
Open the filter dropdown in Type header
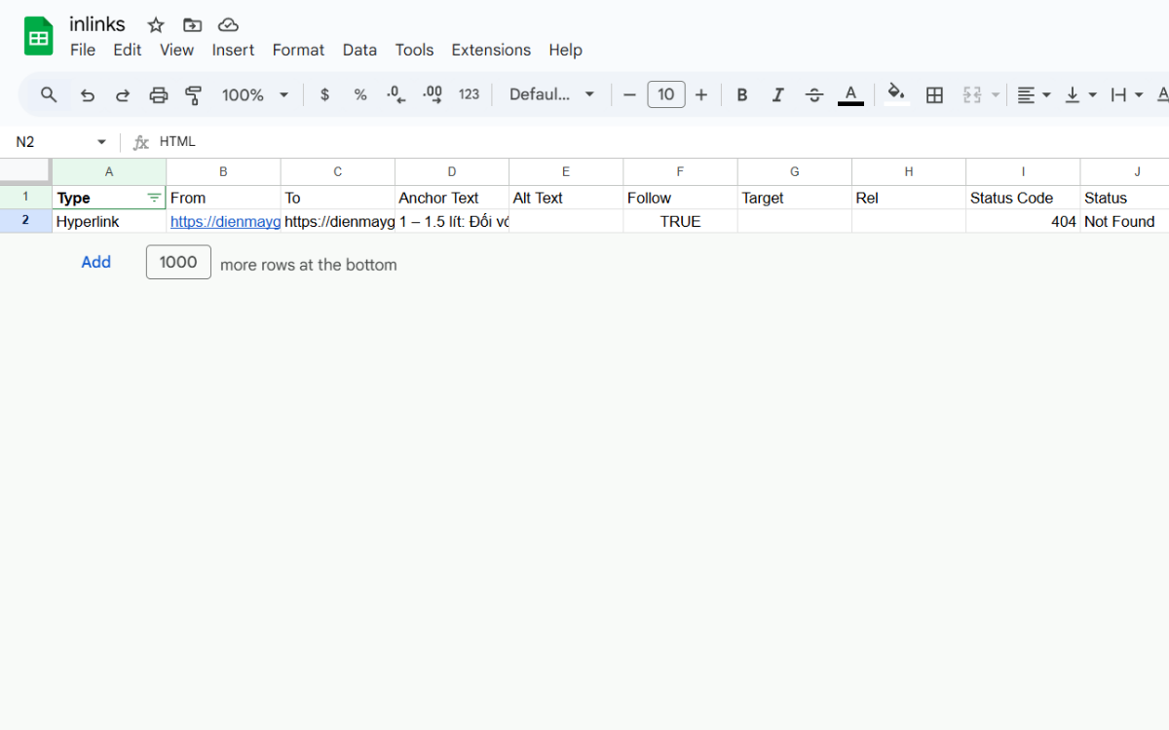(154, 198)
